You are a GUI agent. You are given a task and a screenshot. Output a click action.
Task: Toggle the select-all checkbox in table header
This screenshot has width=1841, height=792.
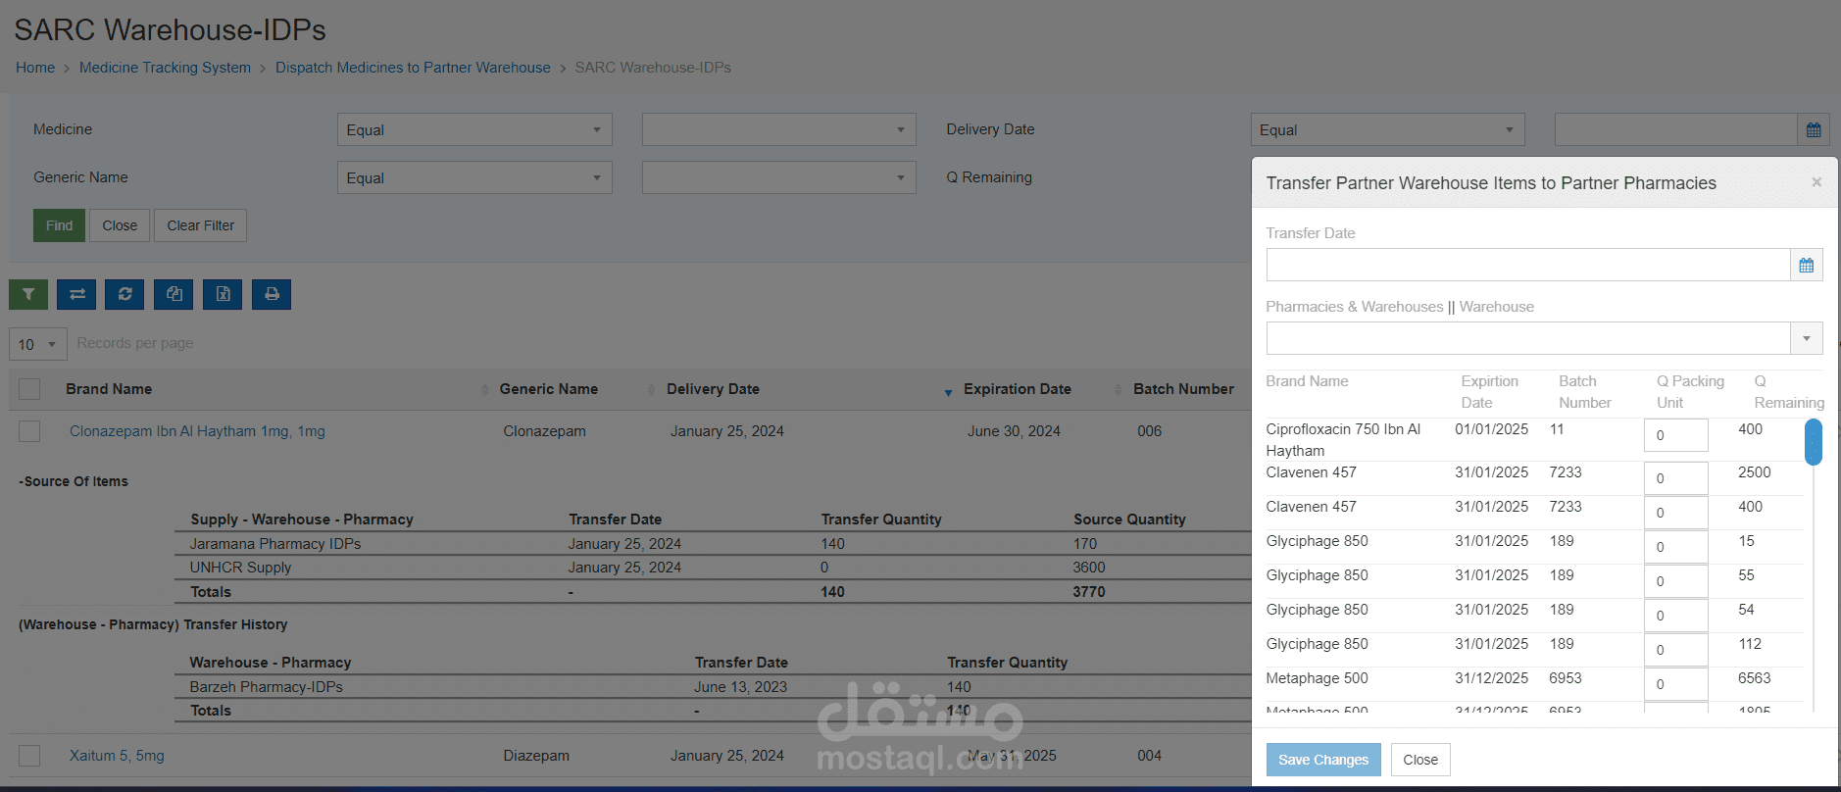[x=29, y=389]
